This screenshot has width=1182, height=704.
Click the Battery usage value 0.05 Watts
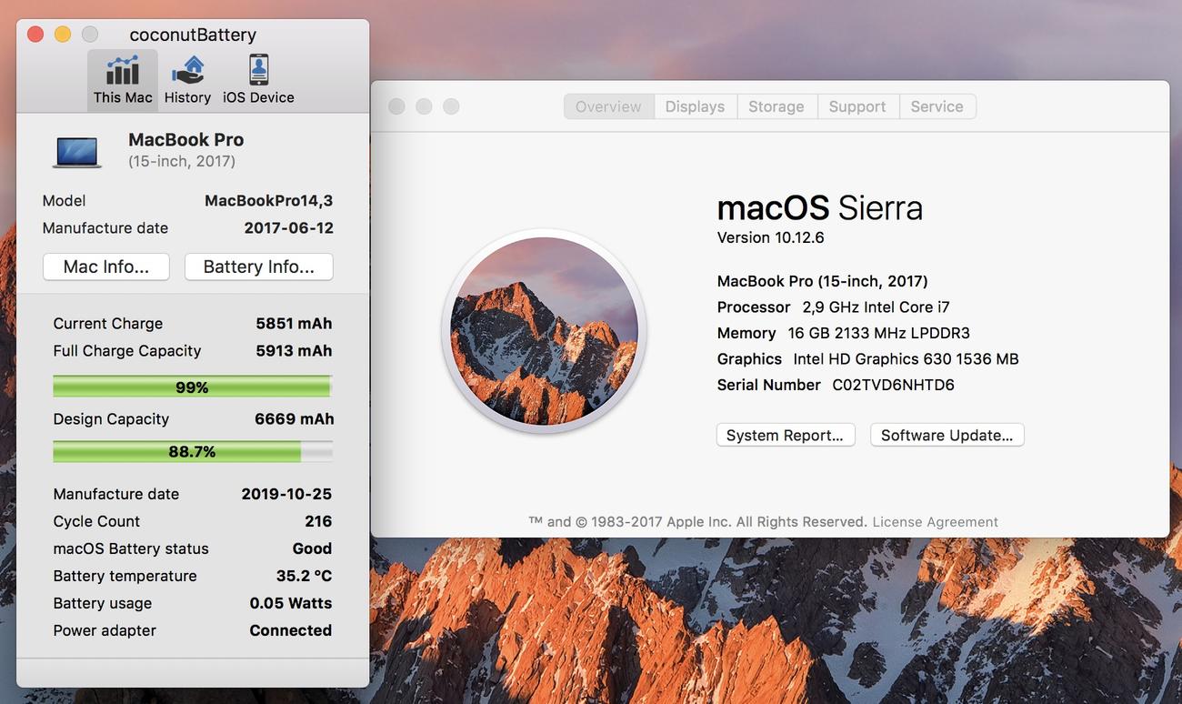291,603
